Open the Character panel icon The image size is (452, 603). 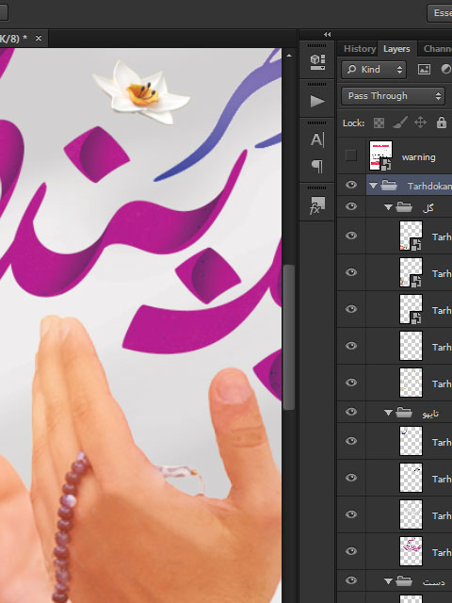(x=317, y=139)
